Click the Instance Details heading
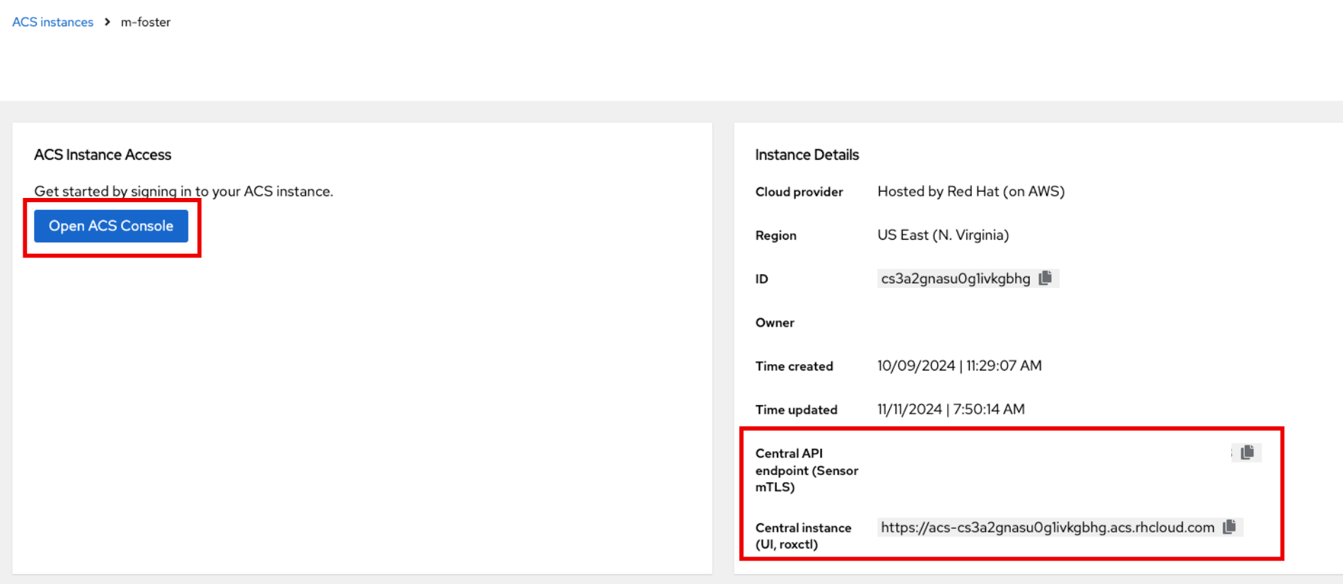The height and width of the screenshot is (584, 1343). (807, 155)
